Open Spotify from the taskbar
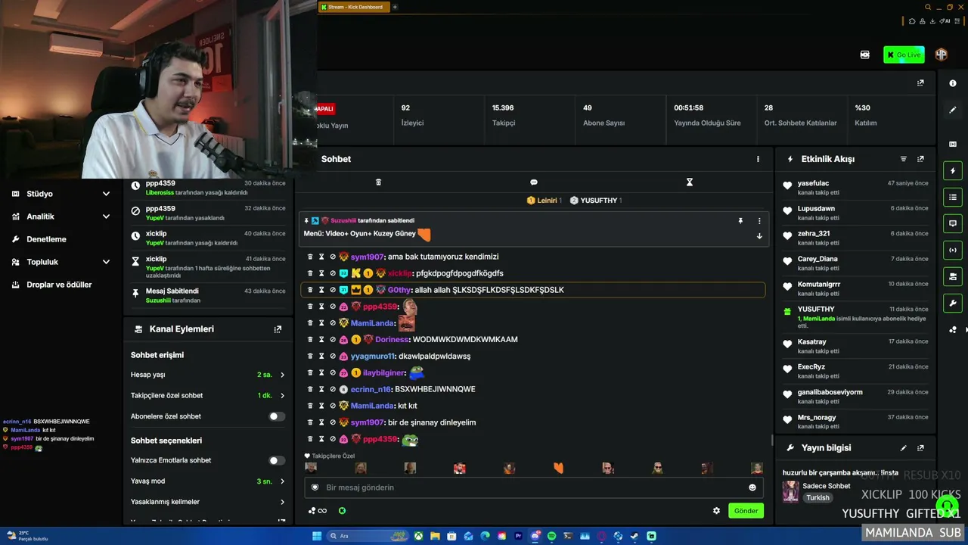 coord(551,536)
